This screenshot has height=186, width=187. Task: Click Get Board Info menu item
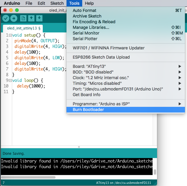coord(126,95)
